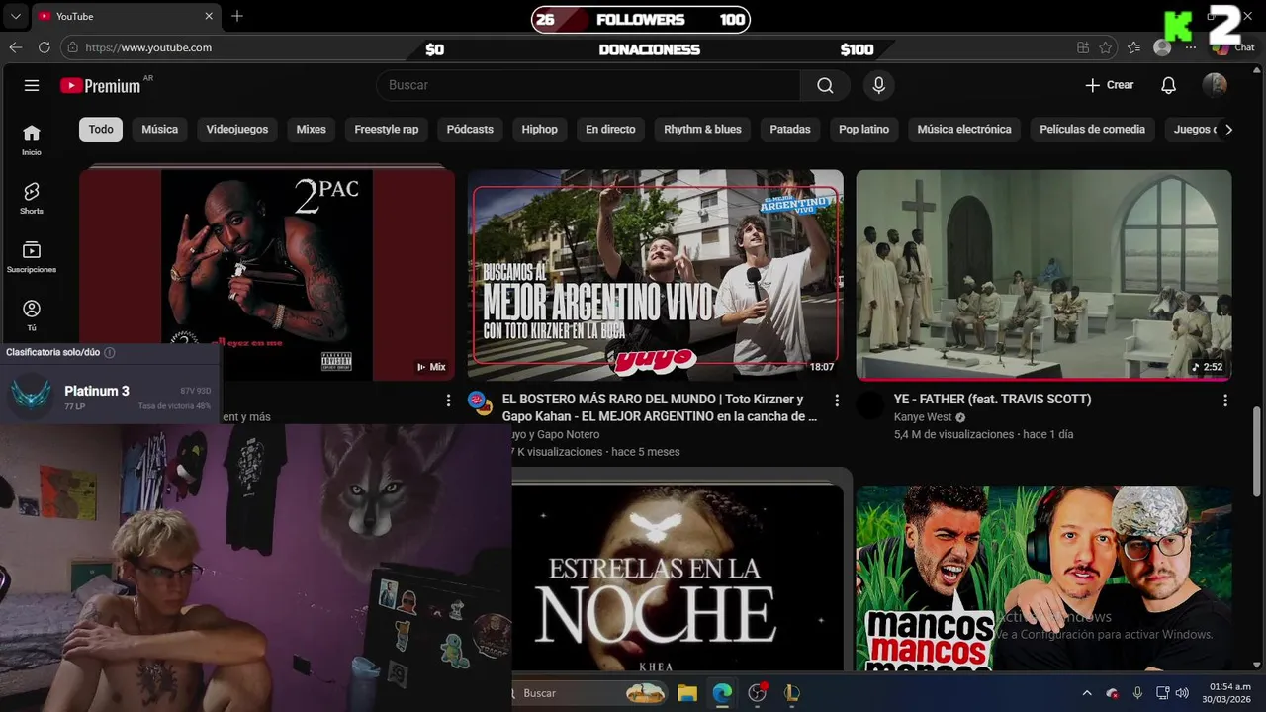Image resolution: width=1266 pixels, height=712 pixels.
Task: Open League of Legends from taskbar
Action: [x=791, y=693]
